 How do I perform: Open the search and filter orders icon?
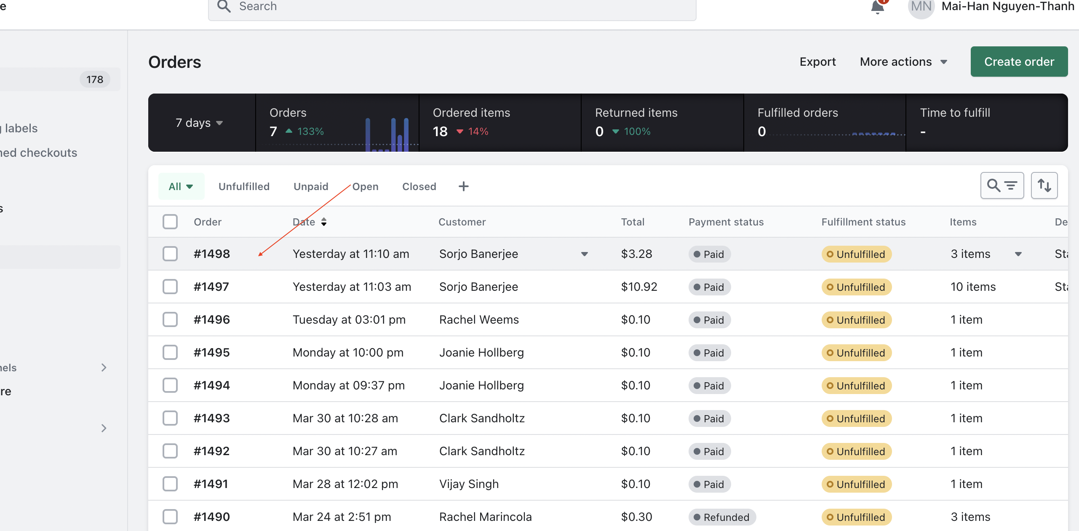[x=1002, y=185]
